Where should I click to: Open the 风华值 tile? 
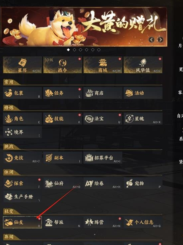pyautogui.click(x=143, y=65)
